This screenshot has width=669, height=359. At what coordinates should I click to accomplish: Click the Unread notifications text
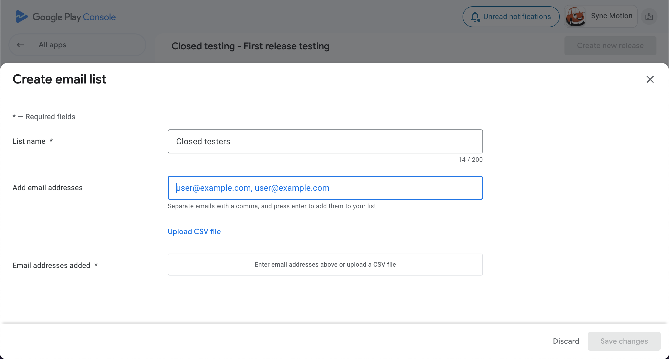point(517,17)
